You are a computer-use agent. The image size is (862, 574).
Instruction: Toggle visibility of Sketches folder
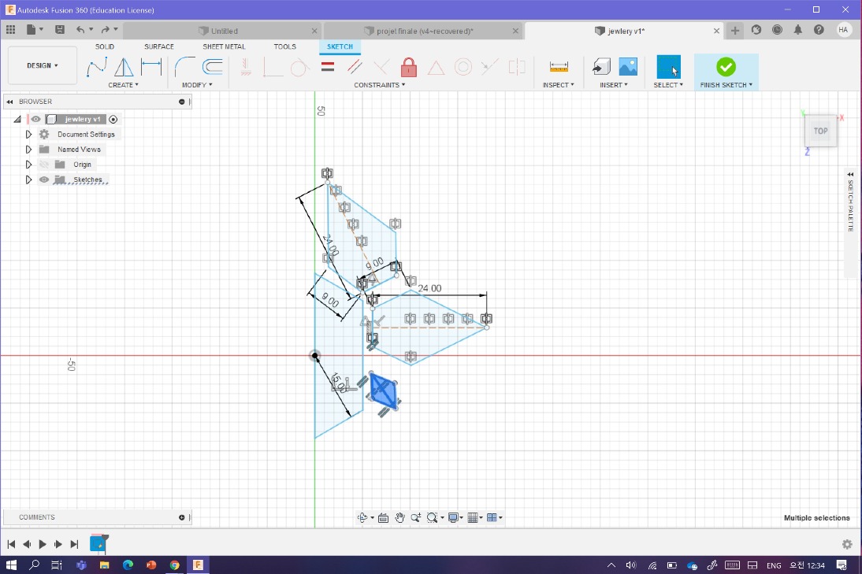point(44,180)
